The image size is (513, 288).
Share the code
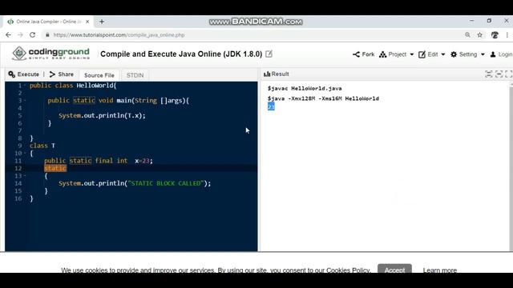pos(62,74)
